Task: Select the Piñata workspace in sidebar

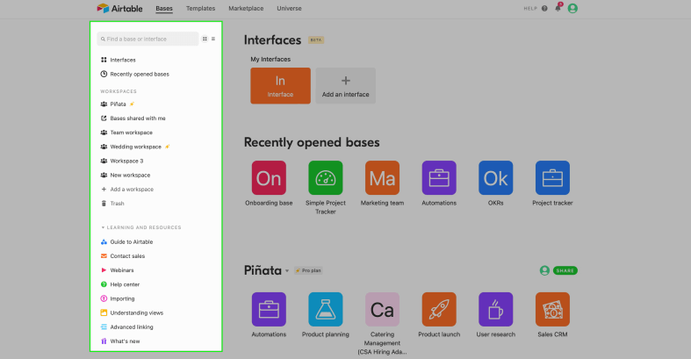Action: pos(118,104)
